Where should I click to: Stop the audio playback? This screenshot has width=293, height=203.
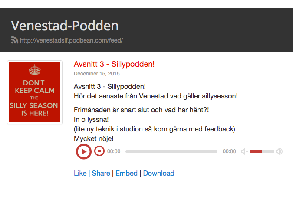tap(99, 151)
